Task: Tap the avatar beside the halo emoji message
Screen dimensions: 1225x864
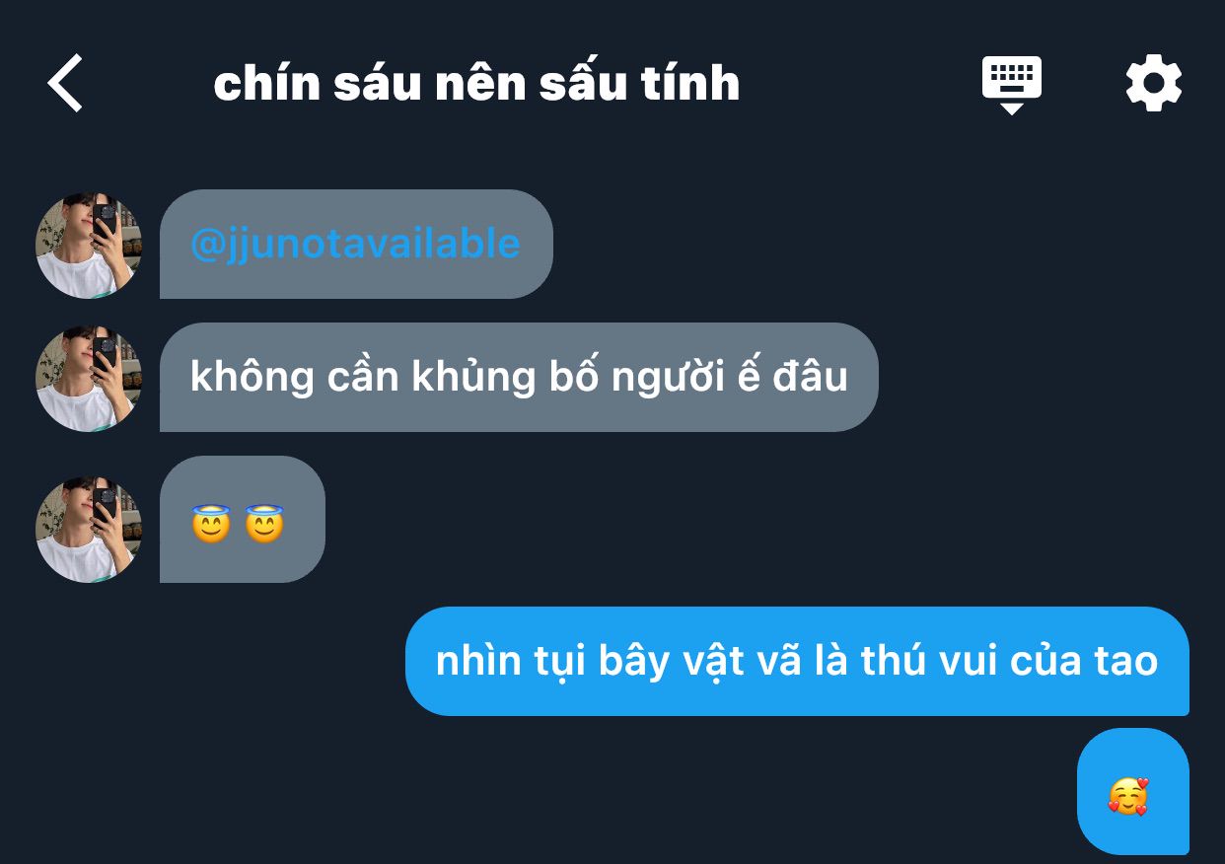Action: tap(89, 529)
